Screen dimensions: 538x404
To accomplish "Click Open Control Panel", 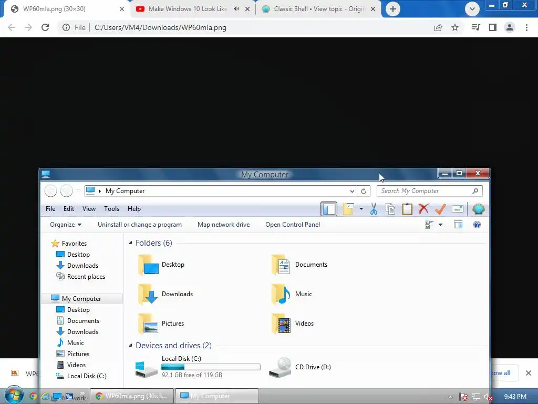I will point(293,225).
